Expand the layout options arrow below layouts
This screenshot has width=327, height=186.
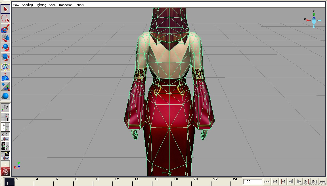[x=5, y=165]
